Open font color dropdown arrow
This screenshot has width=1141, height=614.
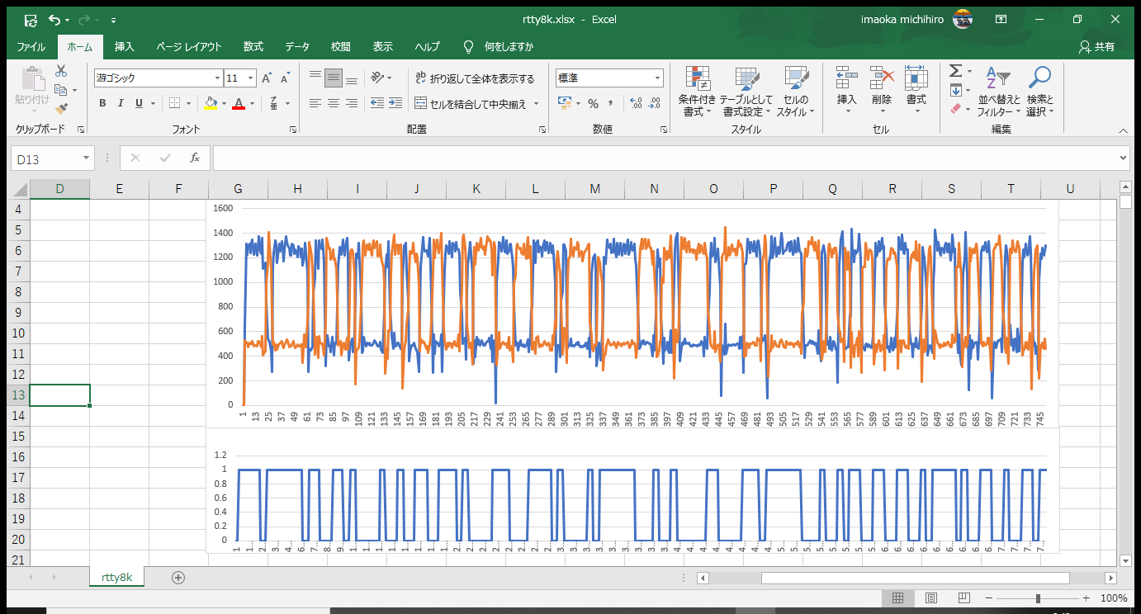coord(253,103)
